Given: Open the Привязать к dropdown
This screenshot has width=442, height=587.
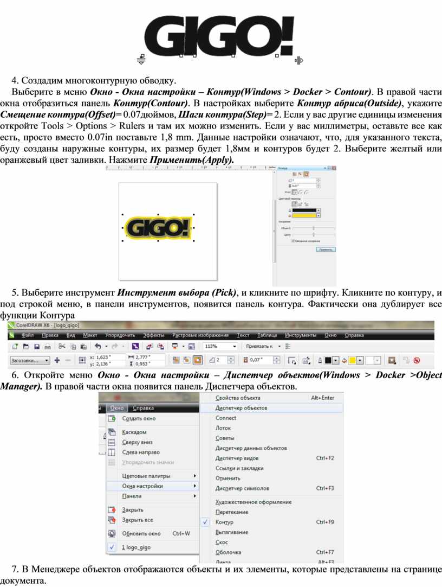Looking at the screenshot, I should point(279,347).
